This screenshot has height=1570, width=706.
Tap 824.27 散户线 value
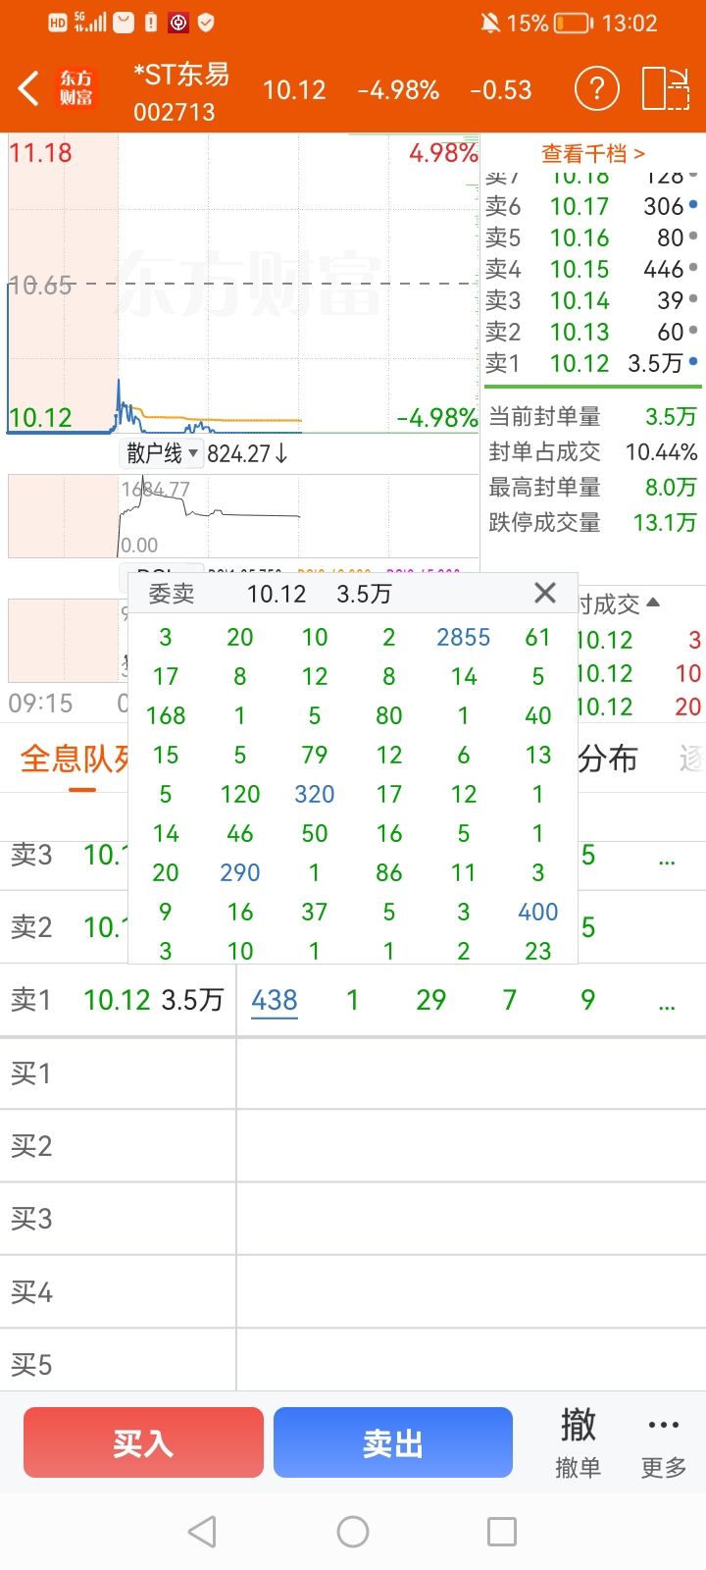[247, 453]
